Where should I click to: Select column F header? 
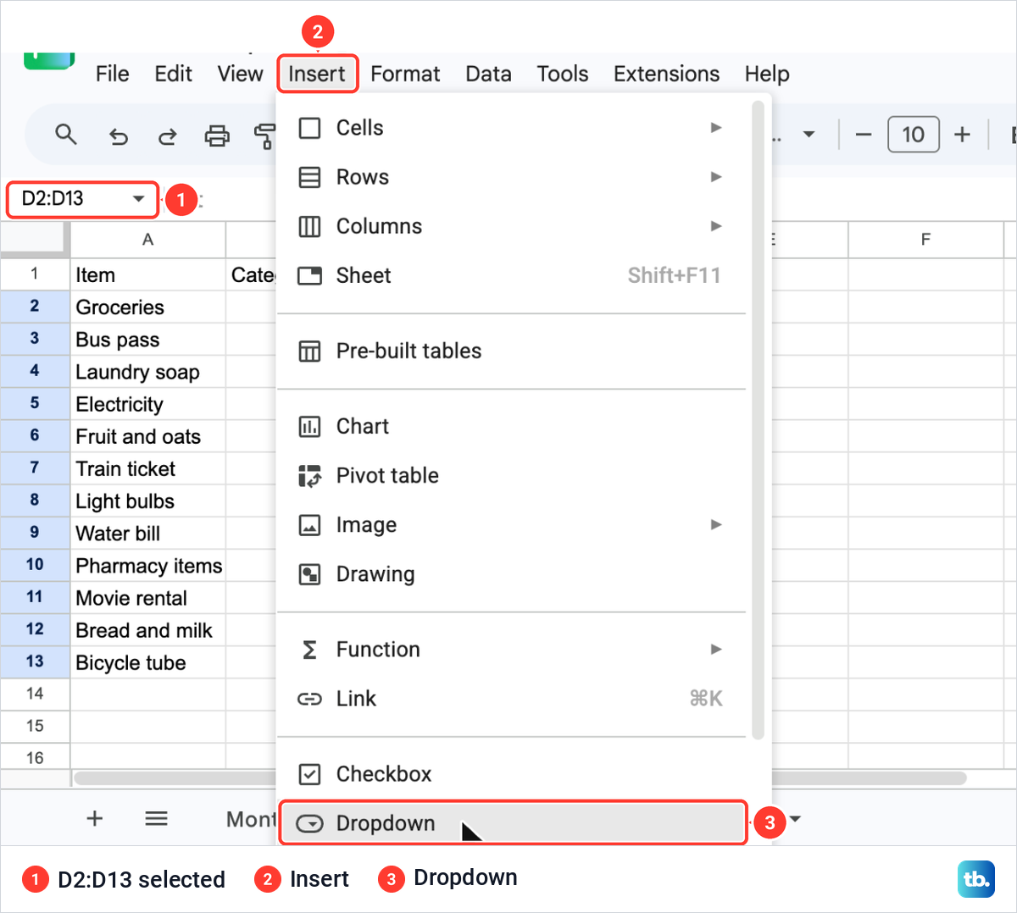[925, 240]
